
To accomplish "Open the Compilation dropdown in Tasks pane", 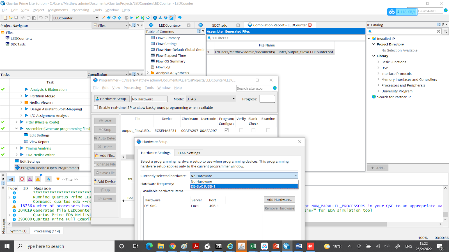I will coord(107,74).
